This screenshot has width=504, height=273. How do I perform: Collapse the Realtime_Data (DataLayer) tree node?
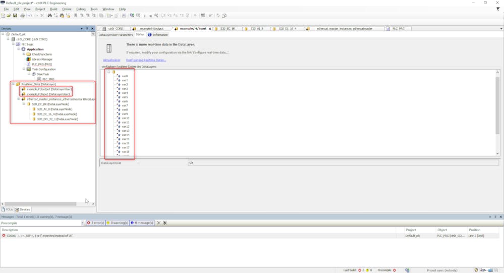tap(14, 84)
